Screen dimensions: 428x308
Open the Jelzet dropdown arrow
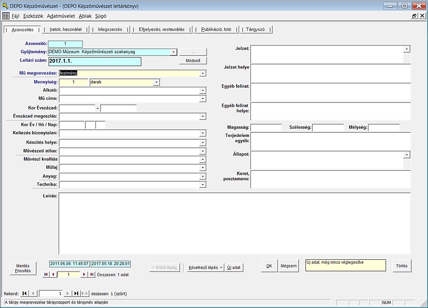point(407,49)
